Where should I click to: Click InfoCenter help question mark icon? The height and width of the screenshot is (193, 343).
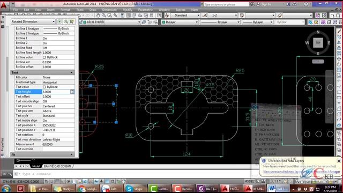click(306, 4)
